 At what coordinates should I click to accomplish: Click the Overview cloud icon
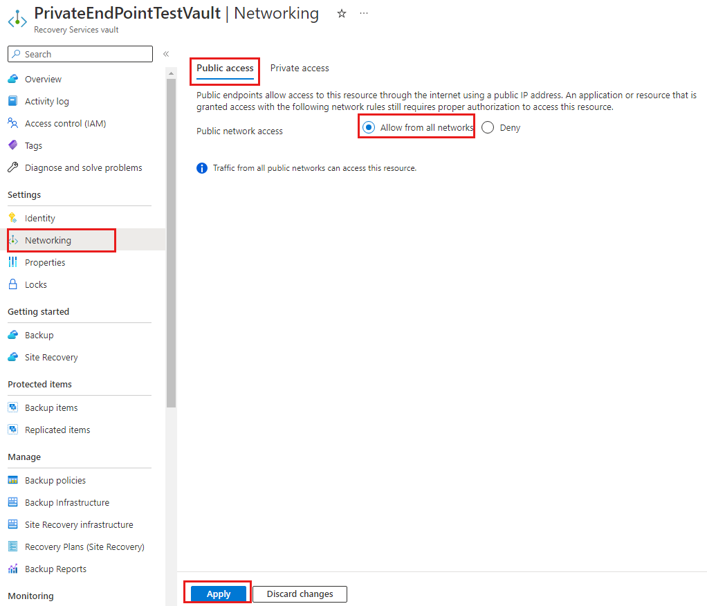pos(13,79)
